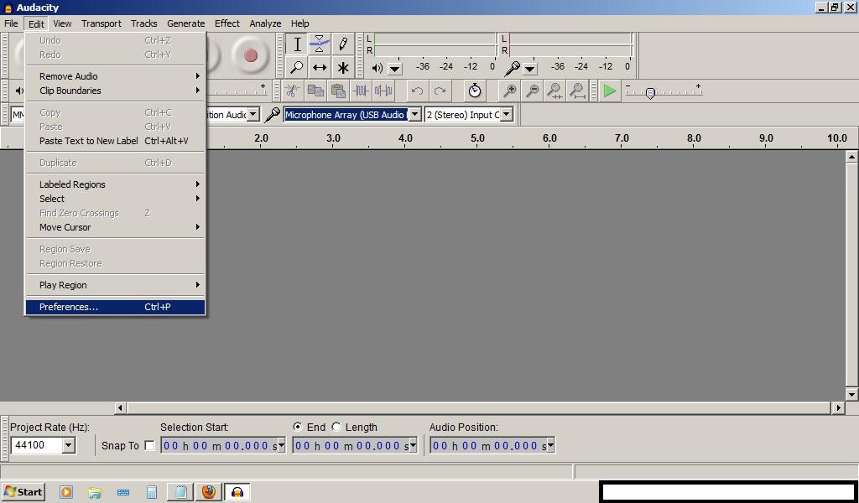Select the Zoom magnifier tool
The height and width of the screenshot is (503, 859).
297,68
